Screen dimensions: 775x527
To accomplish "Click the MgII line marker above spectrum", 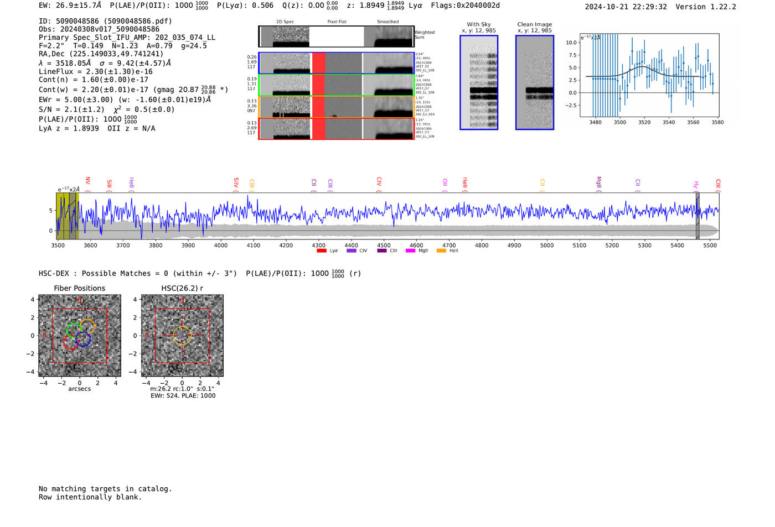I will pos(598,183).
